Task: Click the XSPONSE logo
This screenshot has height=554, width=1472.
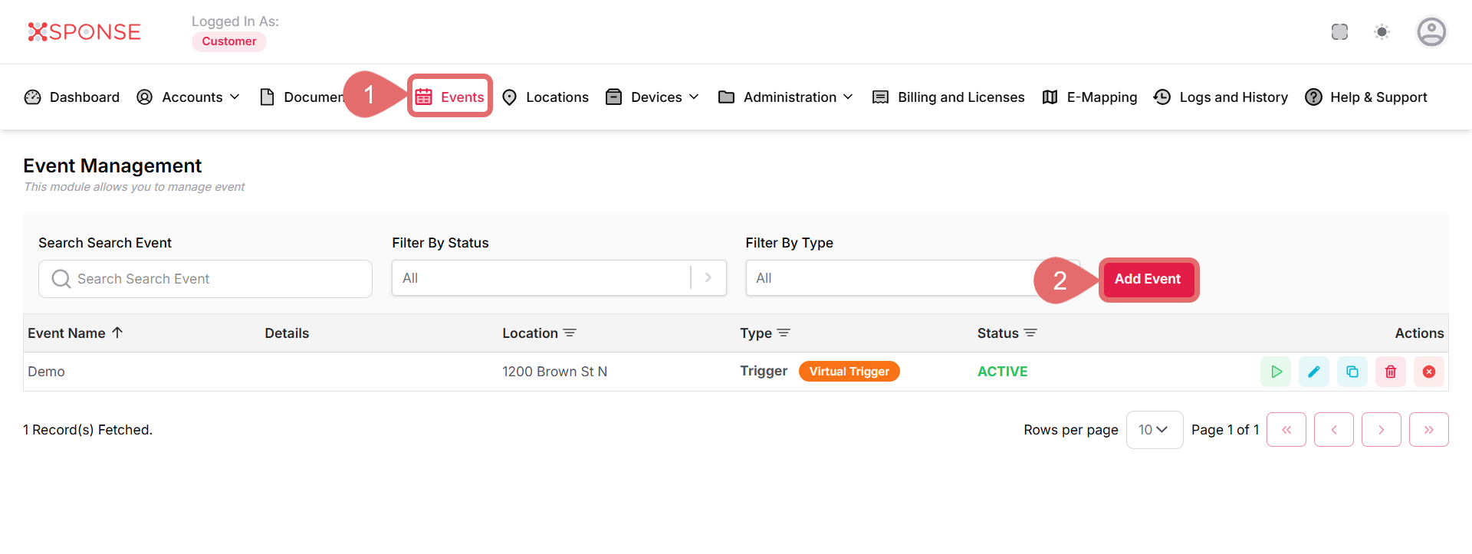Action: tap(84, 32)
